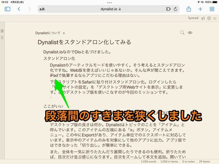Tap the dynalist.io address field
The height and width of the screenshot is (164, 219).
(109, 9)
